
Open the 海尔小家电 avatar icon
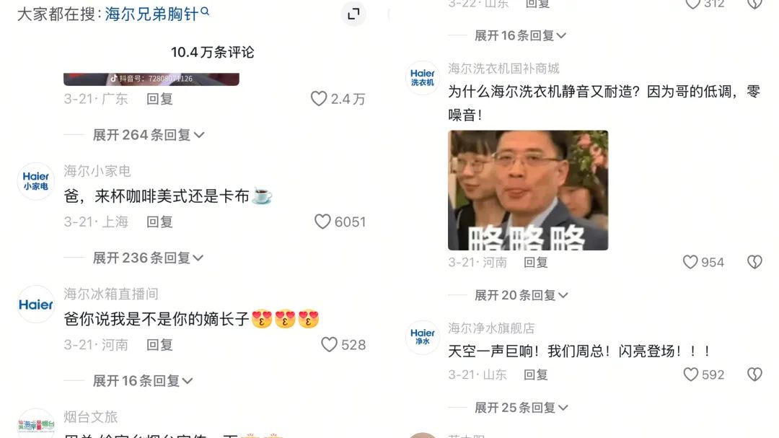pyautogui.click(x=36, y=181)
